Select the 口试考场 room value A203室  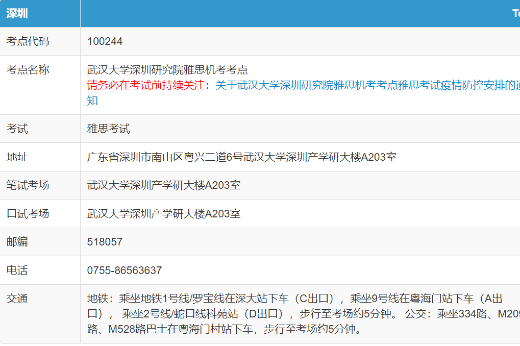coord(164,214)
